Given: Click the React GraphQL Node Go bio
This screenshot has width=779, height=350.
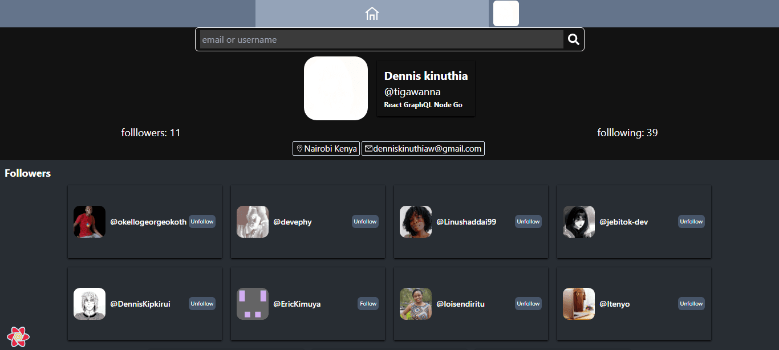Looking at the screenshot, I should click(x=423, y=105).
